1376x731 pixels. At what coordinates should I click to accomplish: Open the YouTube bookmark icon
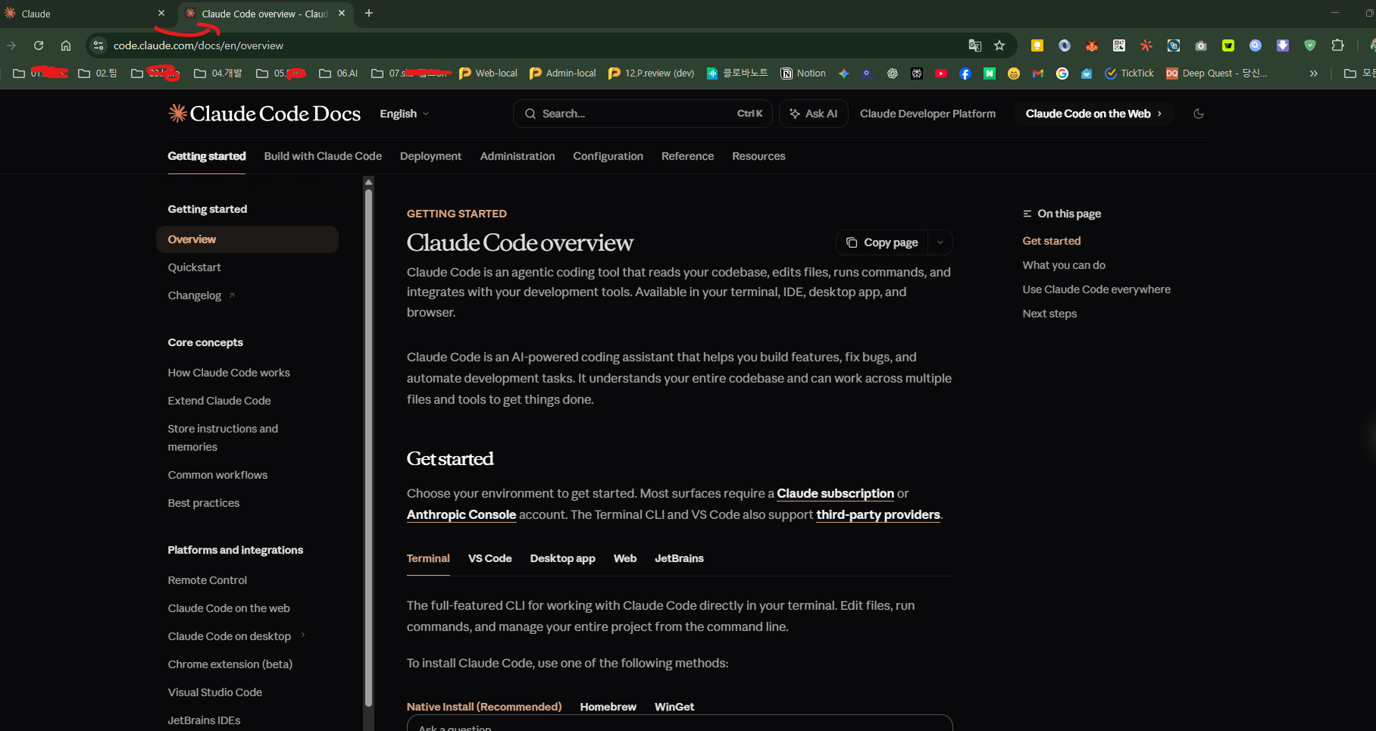point(941,73)
